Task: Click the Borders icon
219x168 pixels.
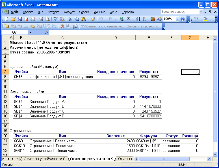Action: click(196, 19)
